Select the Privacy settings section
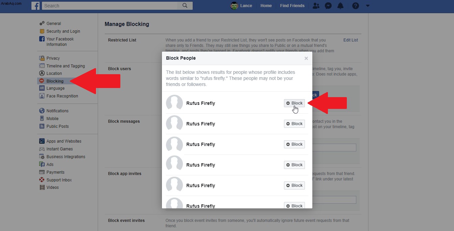Image resolution: width=454 pixels, height=231 pixels. (x=53, y=58)
